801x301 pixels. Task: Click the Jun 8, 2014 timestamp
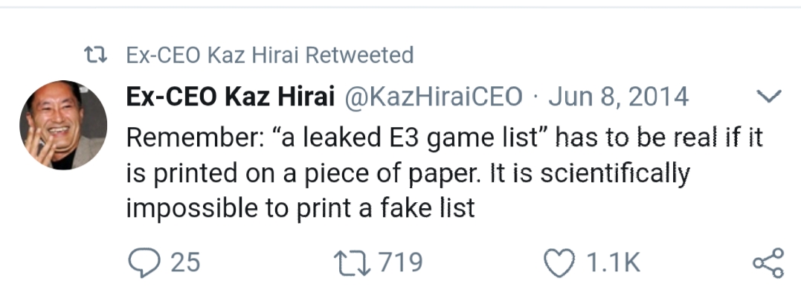618,97
